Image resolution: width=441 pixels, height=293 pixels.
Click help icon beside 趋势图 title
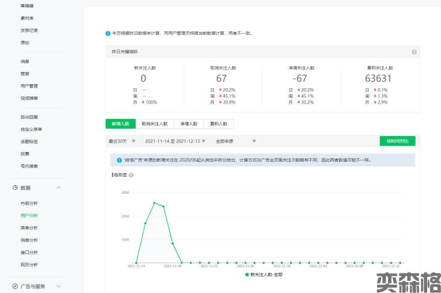131,175
